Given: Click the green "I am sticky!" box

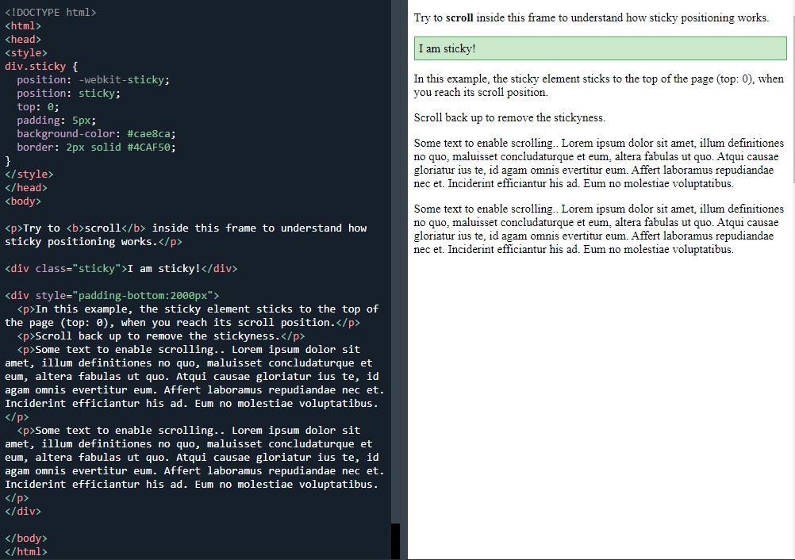Looking at the screenshot, I should click(x=600, y=48).
